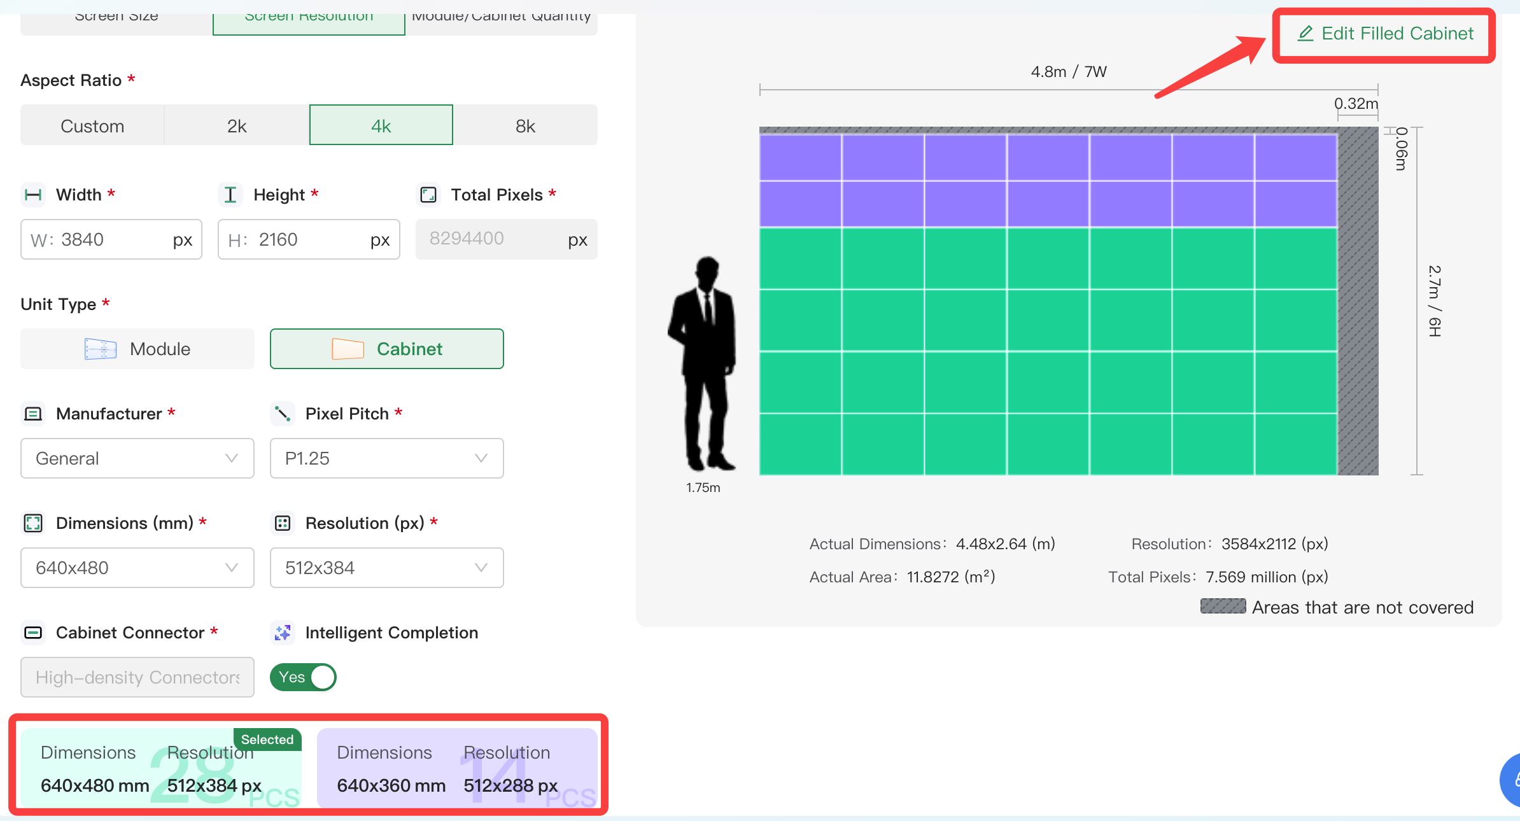Screen dimensions: 1520x821
Task: Click the Height I-beam icon
Action: pos(230,195)
